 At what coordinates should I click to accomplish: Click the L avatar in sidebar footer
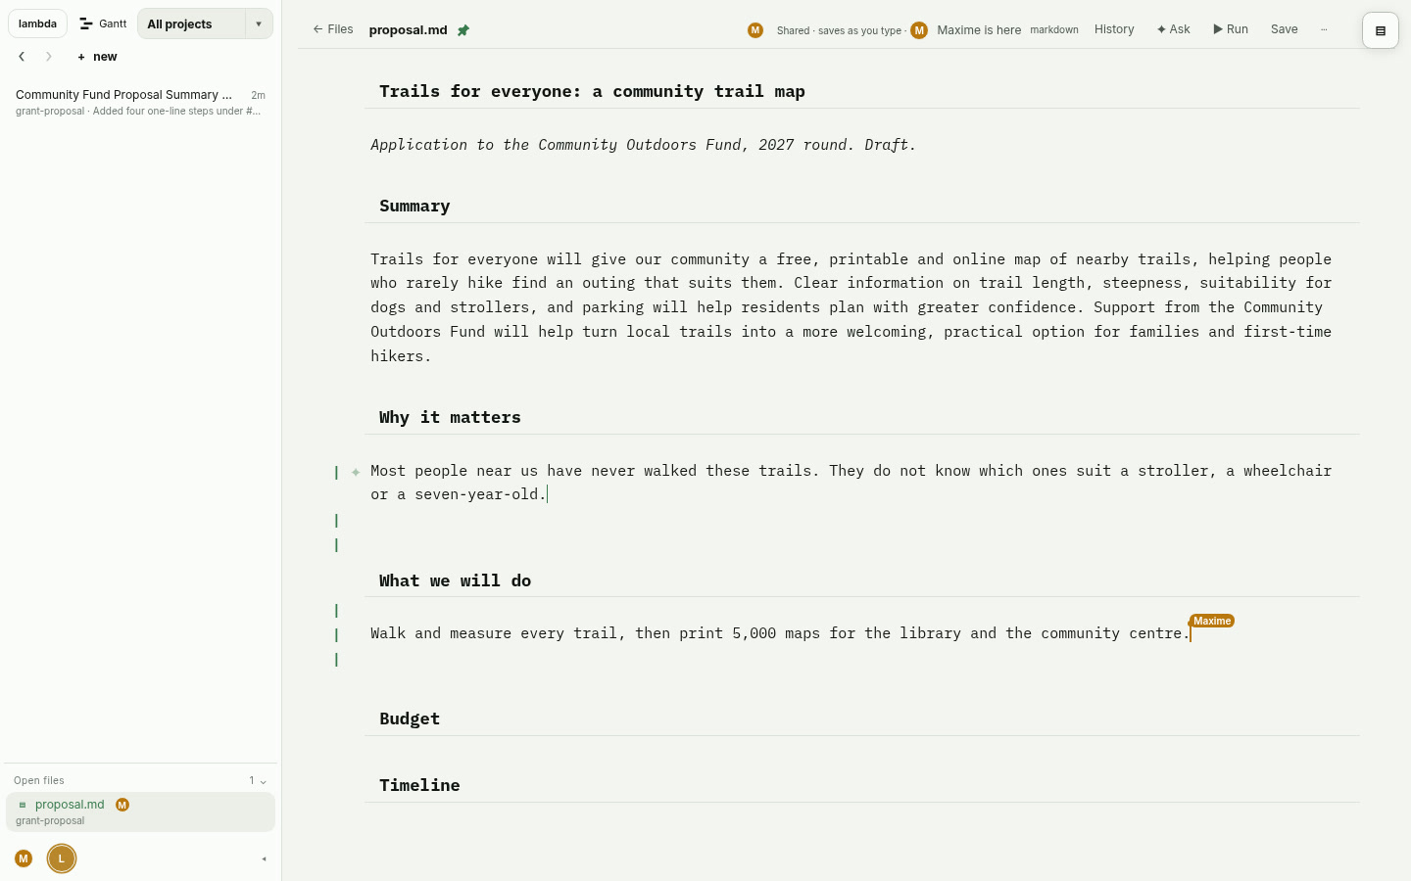pyautogui.click(x=62, y=858)
